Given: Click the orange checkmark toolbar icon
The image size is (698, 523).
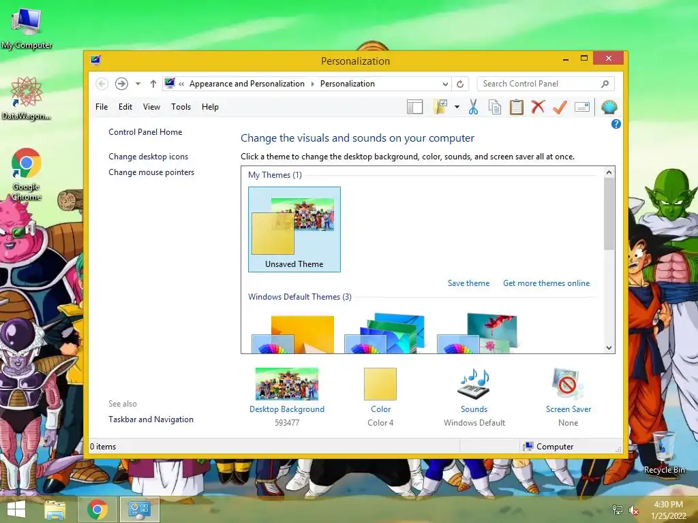Looking at the screenshot, I should tap(560, 107).
